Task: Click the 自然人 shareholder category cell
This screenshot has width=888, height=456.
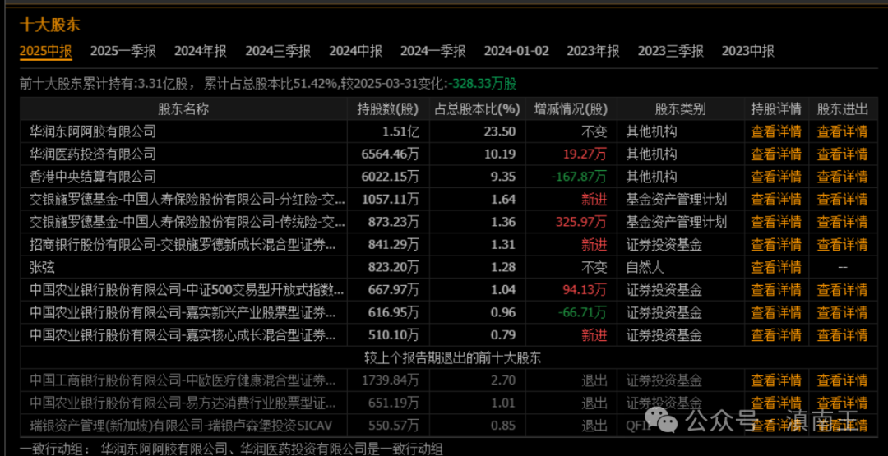Action: 645,267
